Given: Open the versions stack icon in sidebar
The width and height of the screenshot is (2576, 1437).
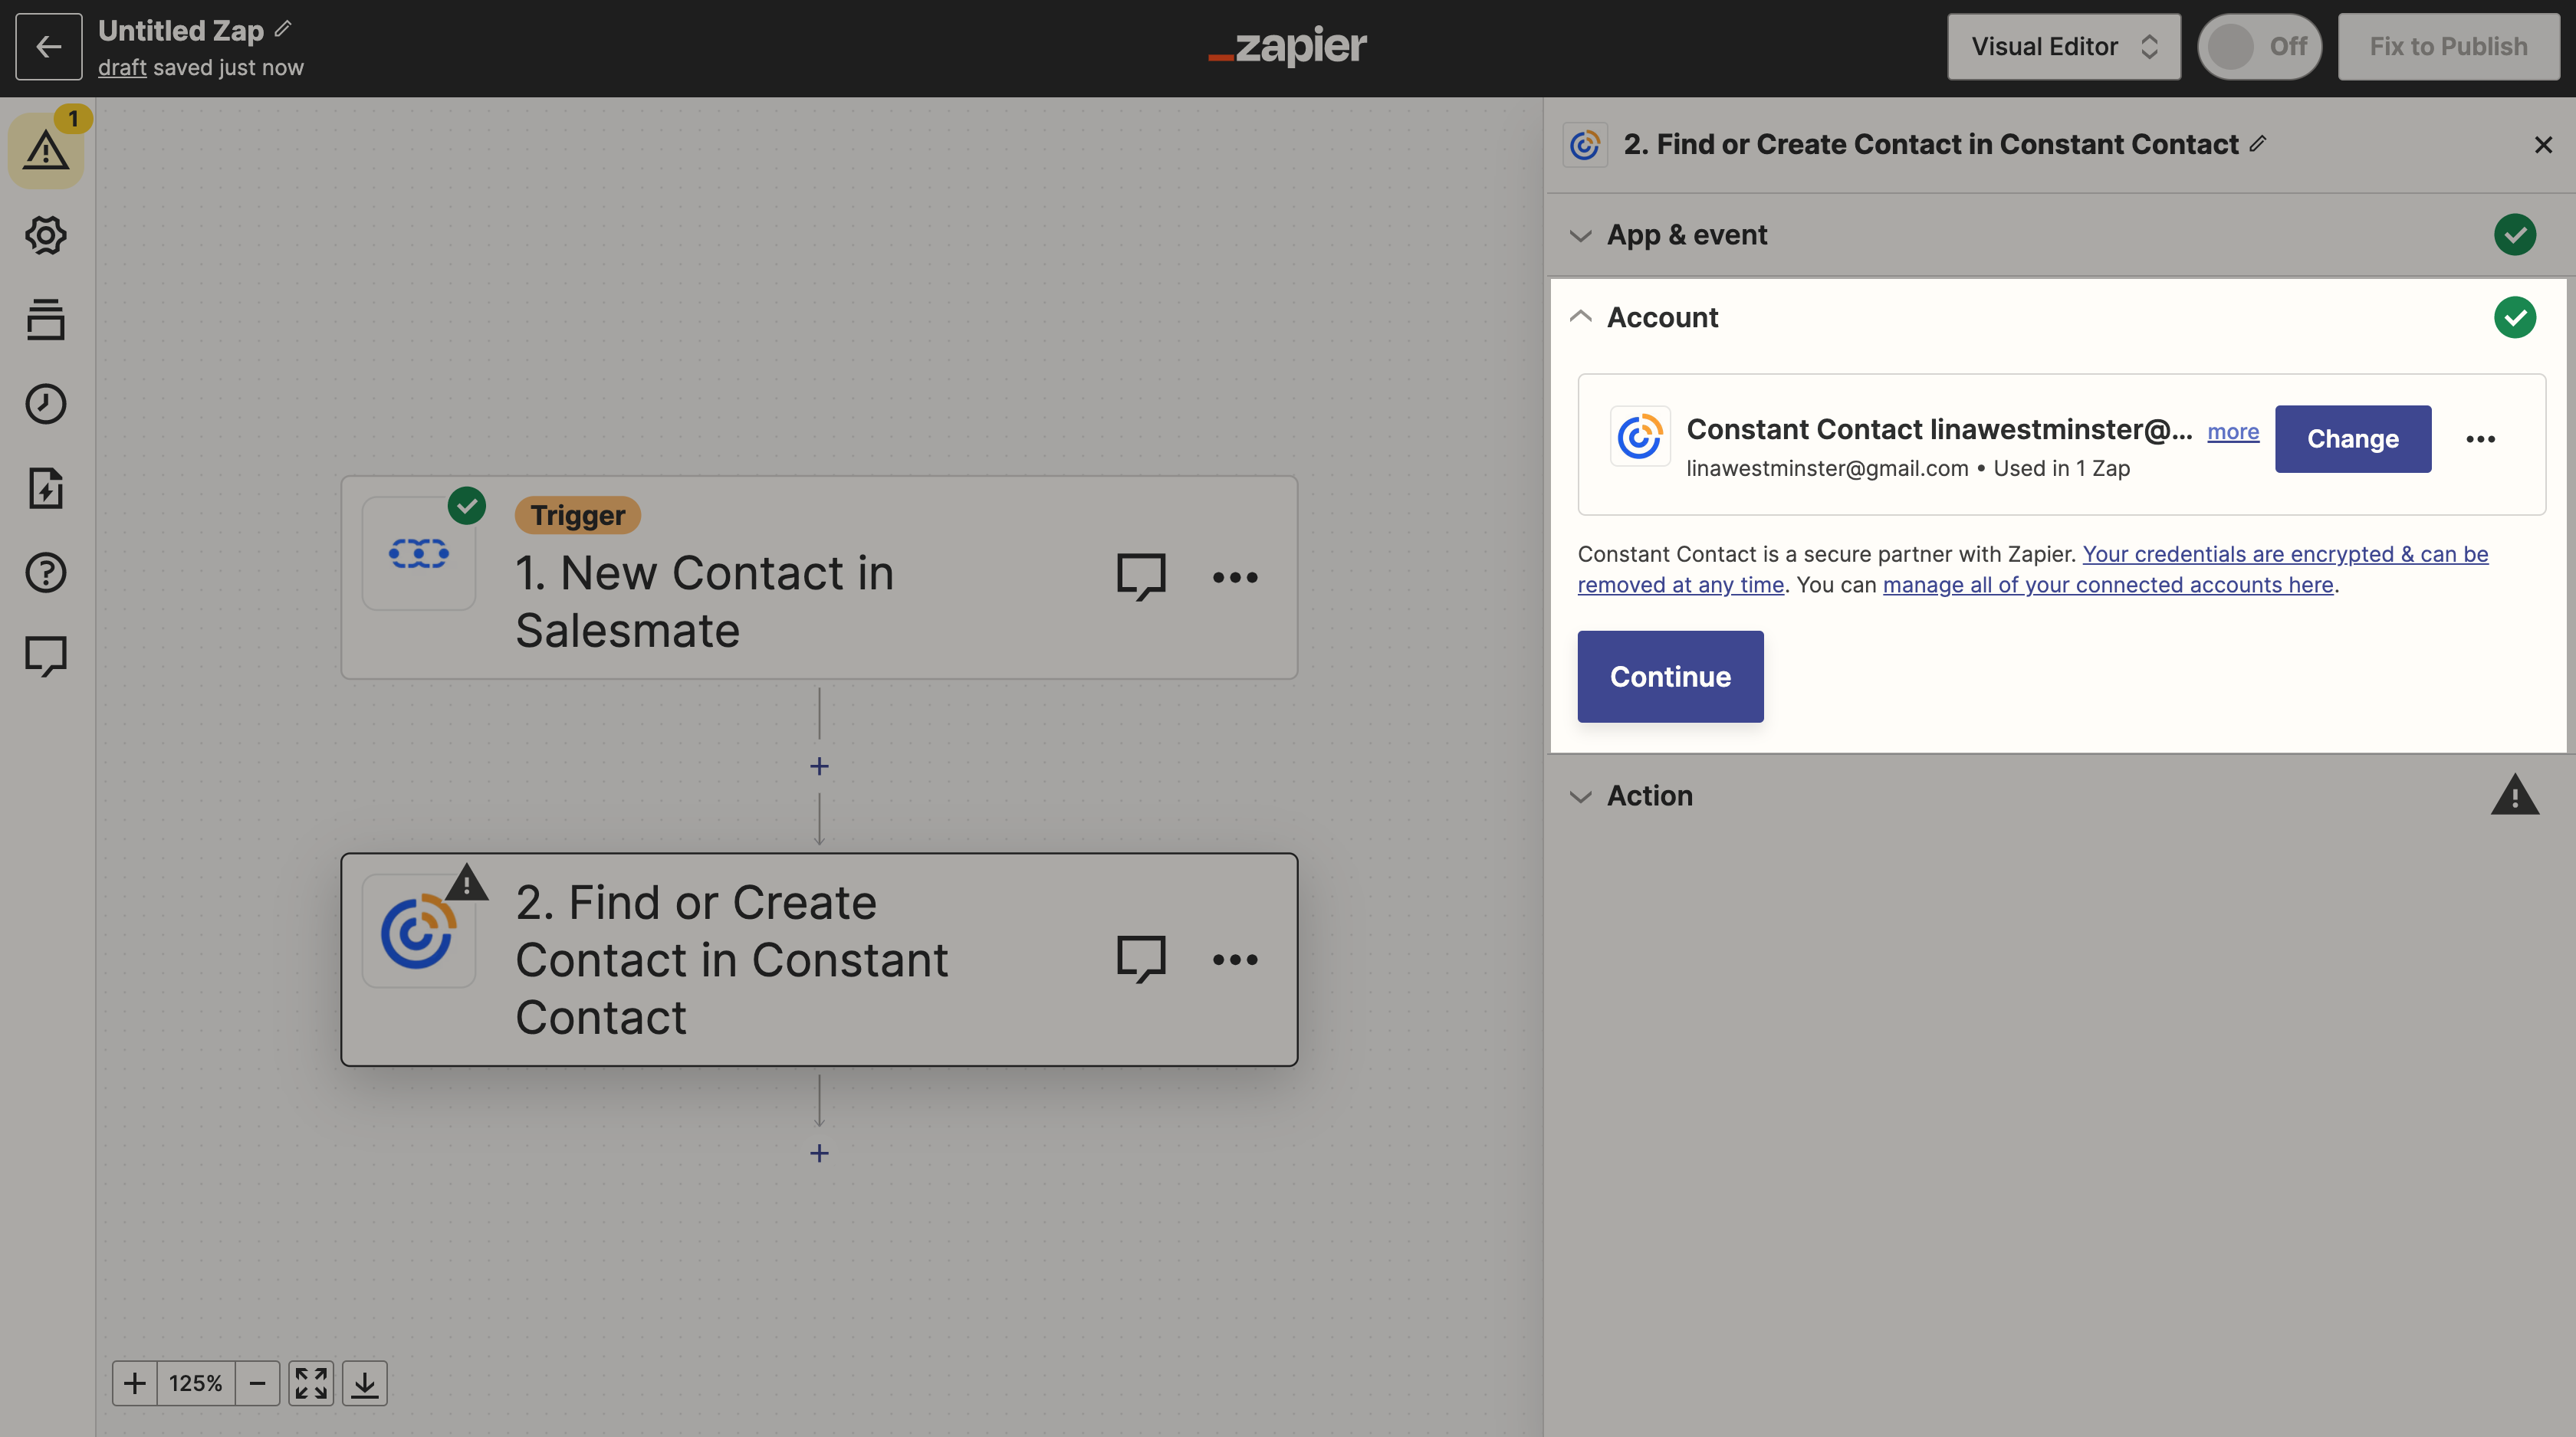Looking at the screenshot, I should [x=46, y=320].
